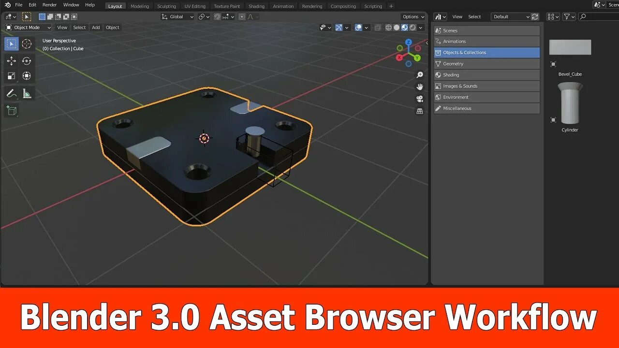Open the shading options dropdown arrow
The height and width of the screenshot is (348, 619).
tap(421, 28)
